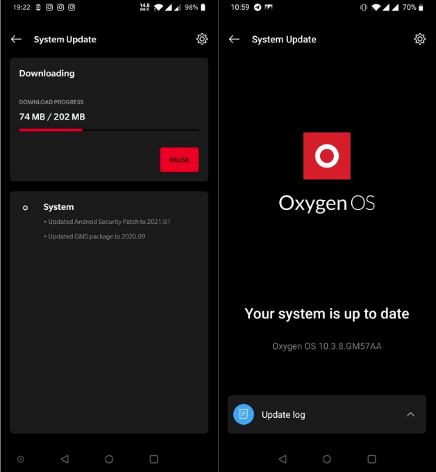Tap the red OxygenOS logo

click(x=327, y=156)
